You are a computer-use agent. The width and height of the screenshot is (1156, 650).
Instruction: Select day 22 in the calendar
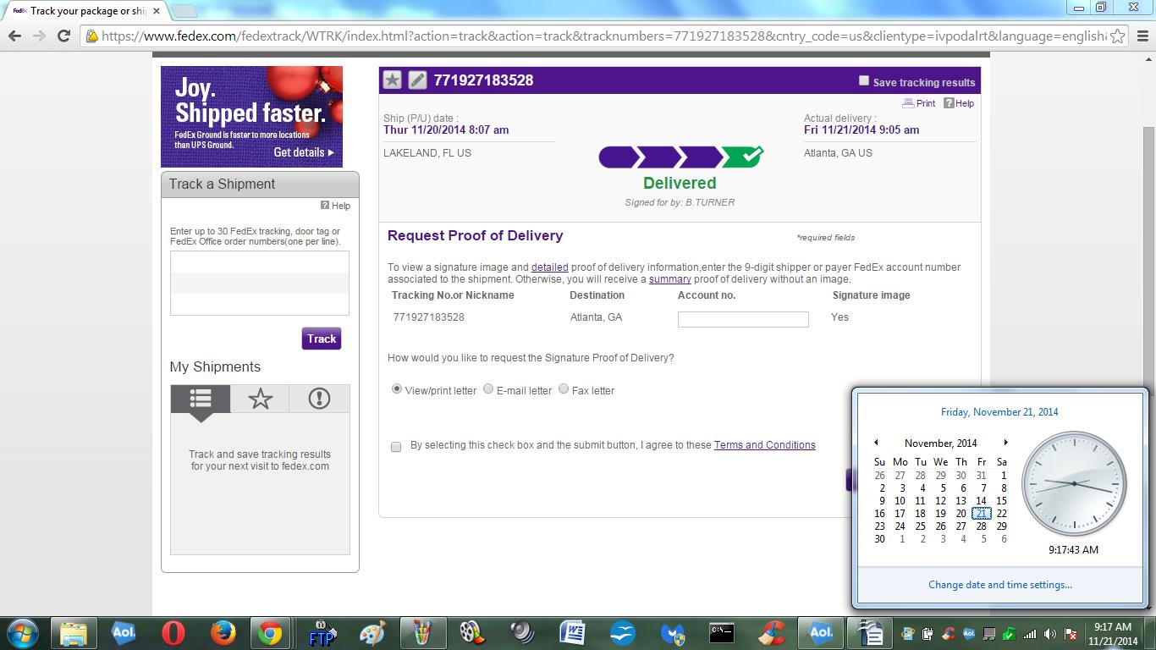1002,514
